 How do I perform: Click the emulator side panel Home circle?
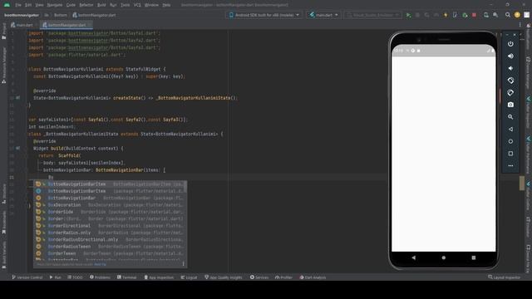(x=510, y=141)
